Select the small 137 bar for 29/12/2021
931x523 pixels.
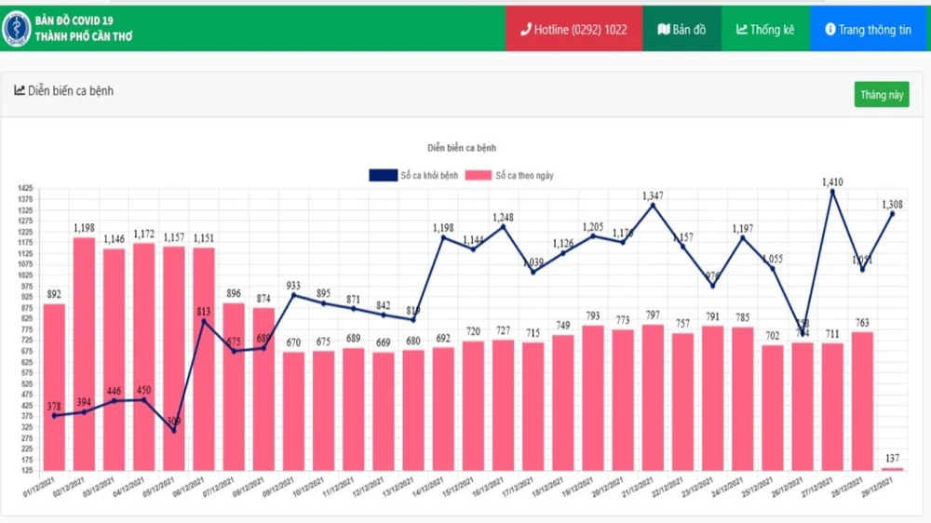892,468
